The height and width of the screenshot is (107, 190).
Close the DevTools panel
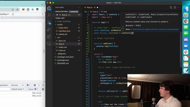click(43, 85)
